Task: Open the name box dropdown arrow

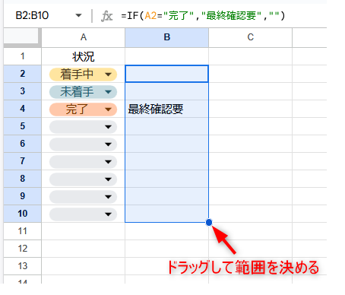Action: pos(79,16)
